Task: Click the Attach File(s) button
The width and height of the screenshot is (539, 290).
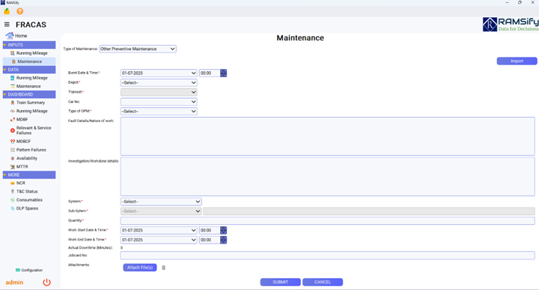Action: (140, 268)
